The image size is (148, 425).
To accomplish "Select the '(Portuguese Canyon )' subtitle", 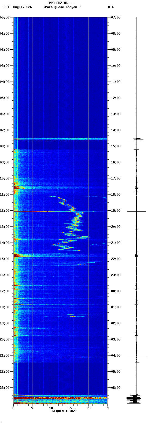I will point(62,7).
